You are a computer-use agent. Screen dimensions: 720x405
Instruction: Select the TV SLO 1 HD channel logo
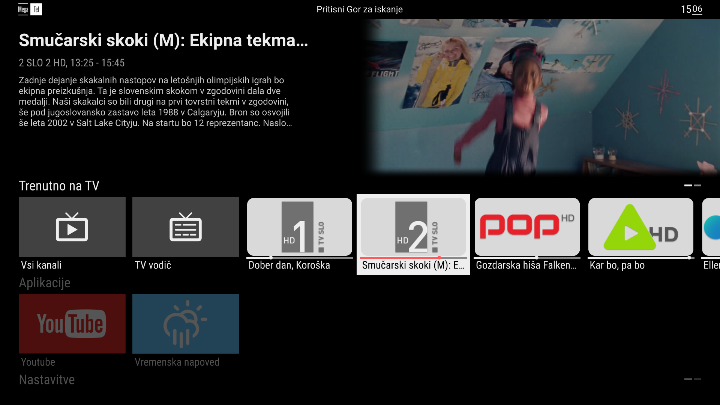pyautogui.click(x=299, y=227)
